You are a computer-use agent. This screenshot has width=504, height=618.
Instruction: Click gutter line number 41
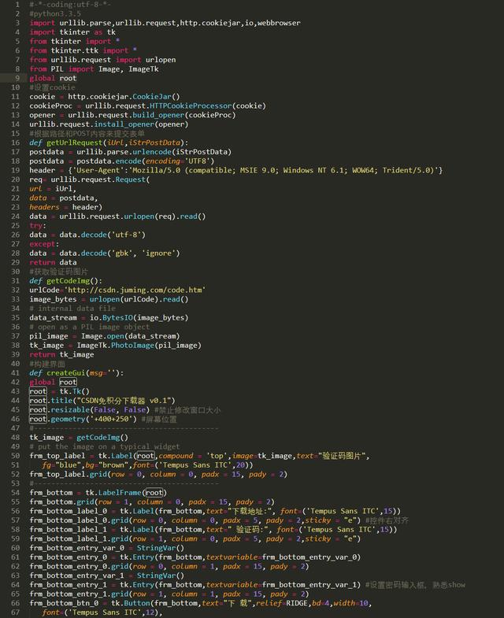click(x=16, y=373)
